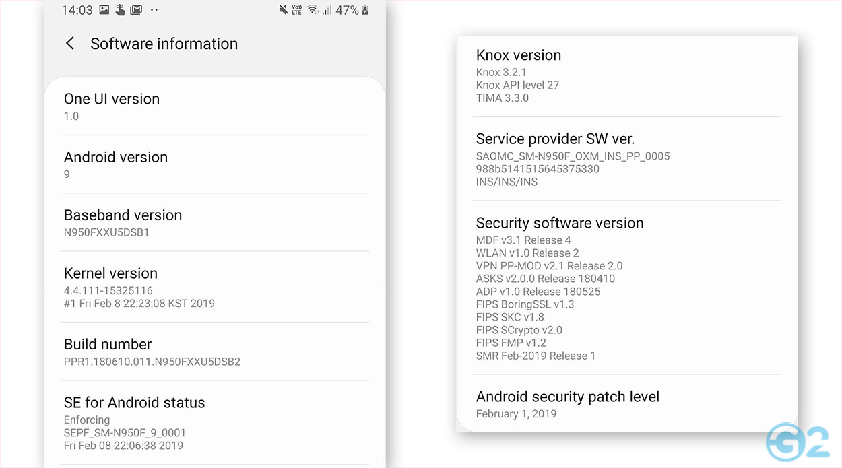Tap the gallery image notification icon
842x468 pixels.
pos(104,10)
